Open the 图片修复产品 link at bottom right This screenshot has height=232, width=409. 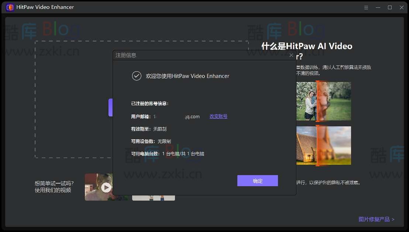(374, 219)
